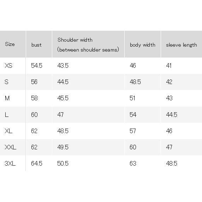Click the XL sleeve length value 46

click(169, 131)
